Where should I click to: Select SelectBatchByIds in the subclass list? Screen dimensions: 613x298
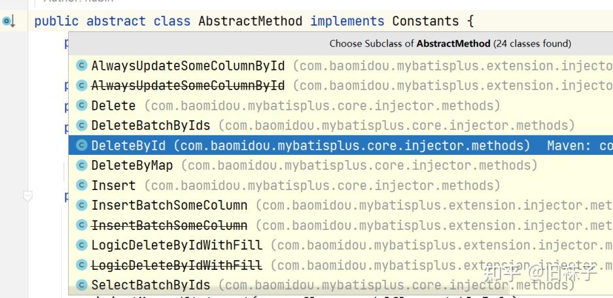(x=151, y=286)
